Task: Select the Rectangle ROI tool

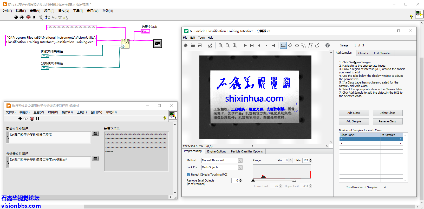Action: [x=283, y=45]
